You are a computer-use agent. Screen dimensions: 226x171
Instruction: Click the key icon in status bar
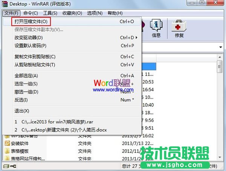(x=13, y=166)
